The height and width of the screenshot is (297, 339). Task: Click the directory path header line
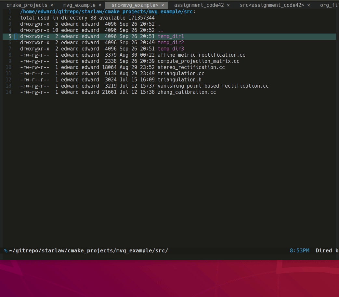click(108, 12)
